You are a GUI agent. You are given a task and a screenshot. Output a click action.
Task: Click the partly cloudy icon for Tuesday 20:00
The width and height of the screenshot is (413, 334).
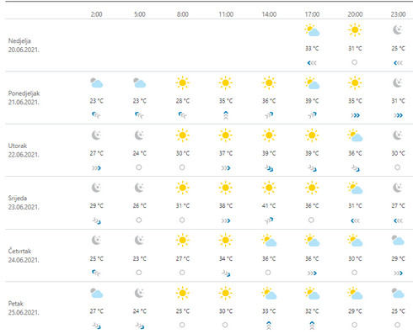pyautogui.click(x=355, y=135)
